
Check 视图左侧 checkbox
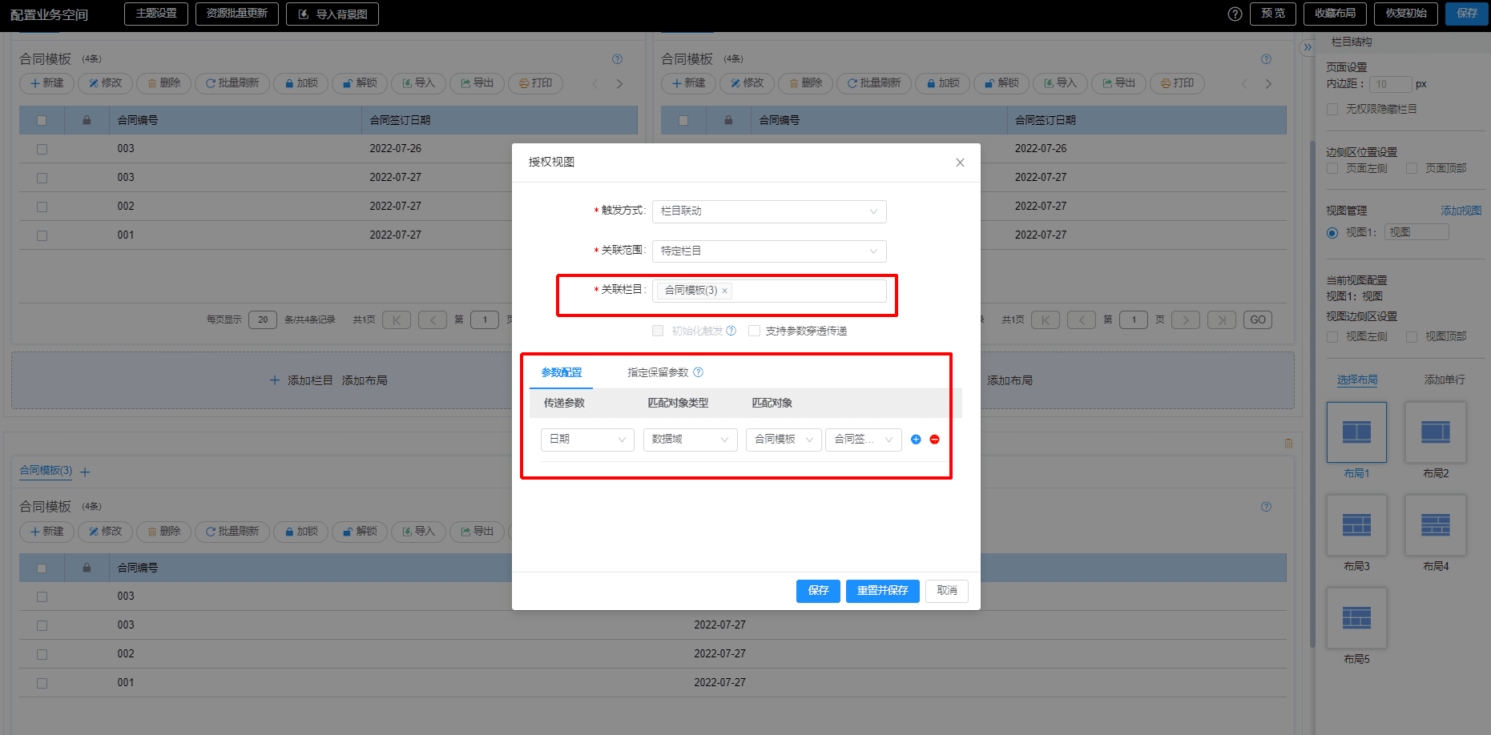(x=1332, y=337)
